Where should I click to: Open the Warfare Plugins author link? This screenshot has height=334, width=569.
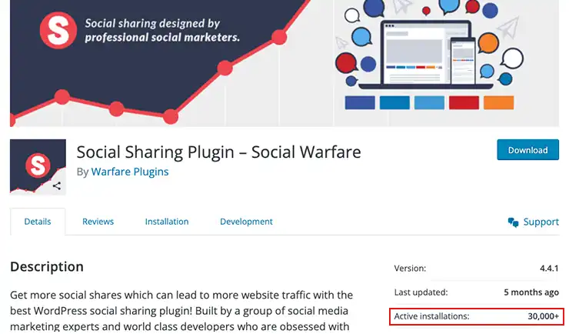coord(129,172)
